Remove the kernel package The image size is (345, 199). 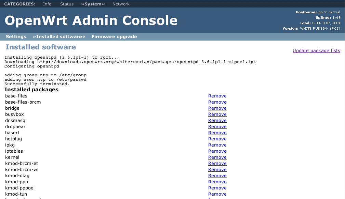[x=217, y=157]
